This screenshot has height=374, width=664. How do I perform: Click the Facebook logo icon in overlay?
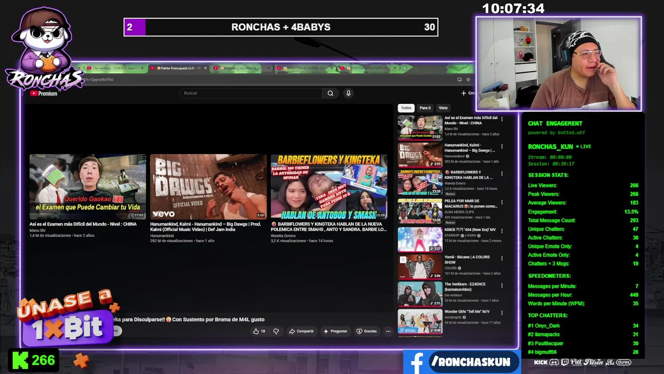tap(417, 362)
